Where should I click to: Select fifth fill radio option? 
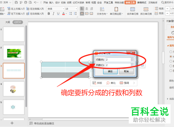click(x=171, y=71)
